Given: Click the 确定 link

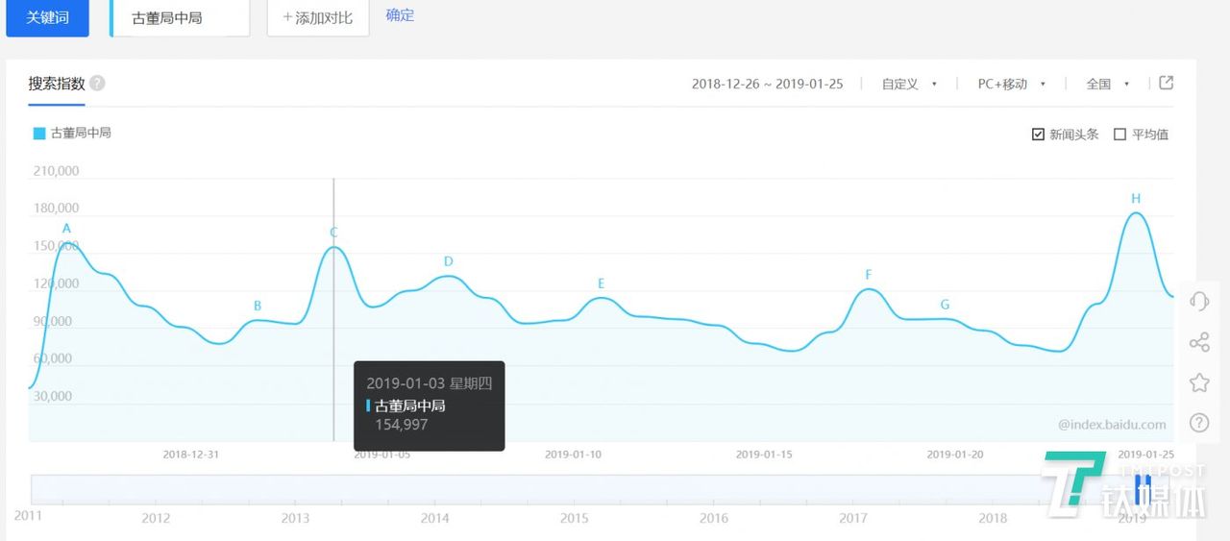Looking at the screenshot, I should coord(400,15).
